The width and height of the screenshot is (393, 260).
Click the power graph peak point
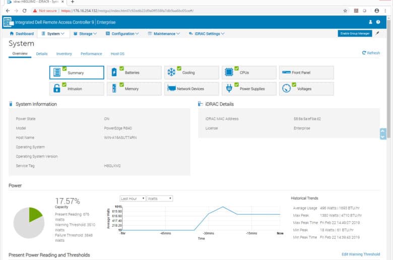point(223,207)
